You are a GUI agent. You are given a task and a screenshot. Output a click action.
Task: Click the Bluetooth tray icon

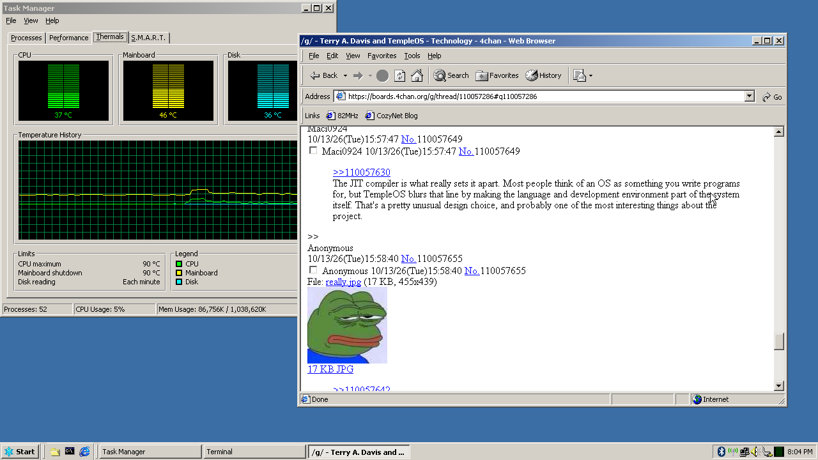tap(722, 452)
